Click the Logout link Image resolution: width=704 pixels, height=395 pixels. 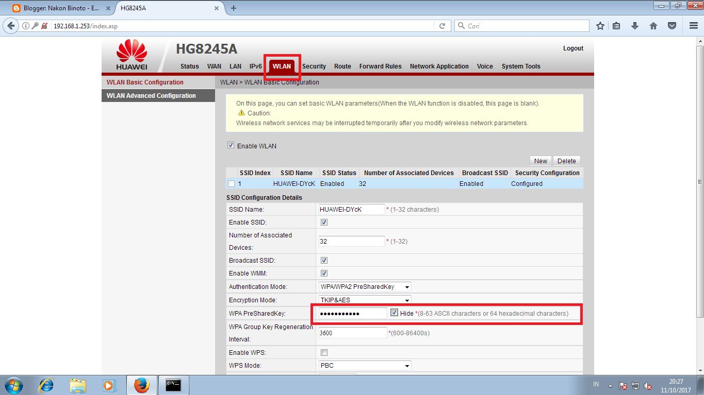(x=573, y=48)
